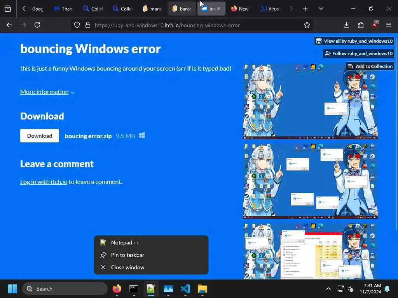This screenshot has width=398, height=298.
Task: Open a new tab with the plus button
Action: pyautogui.click(x=305, y=9)
